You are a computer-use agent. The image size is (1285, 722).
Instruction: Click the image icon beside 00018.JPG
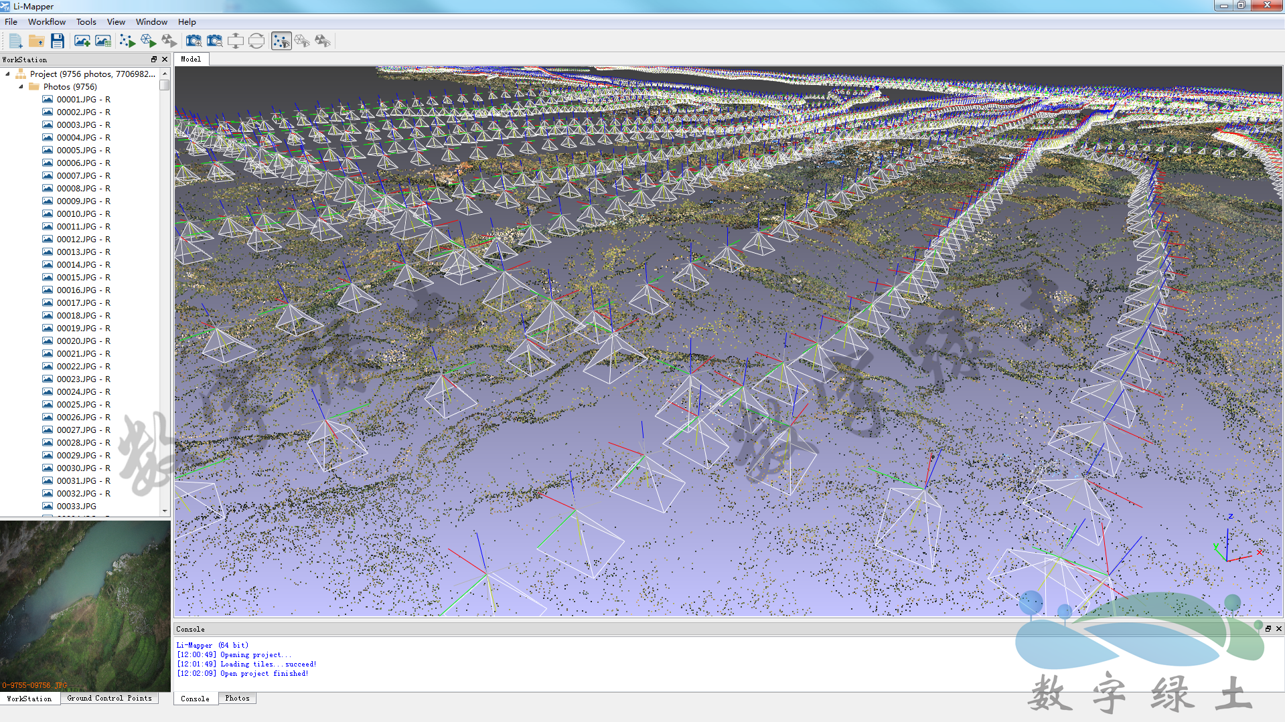48,315
